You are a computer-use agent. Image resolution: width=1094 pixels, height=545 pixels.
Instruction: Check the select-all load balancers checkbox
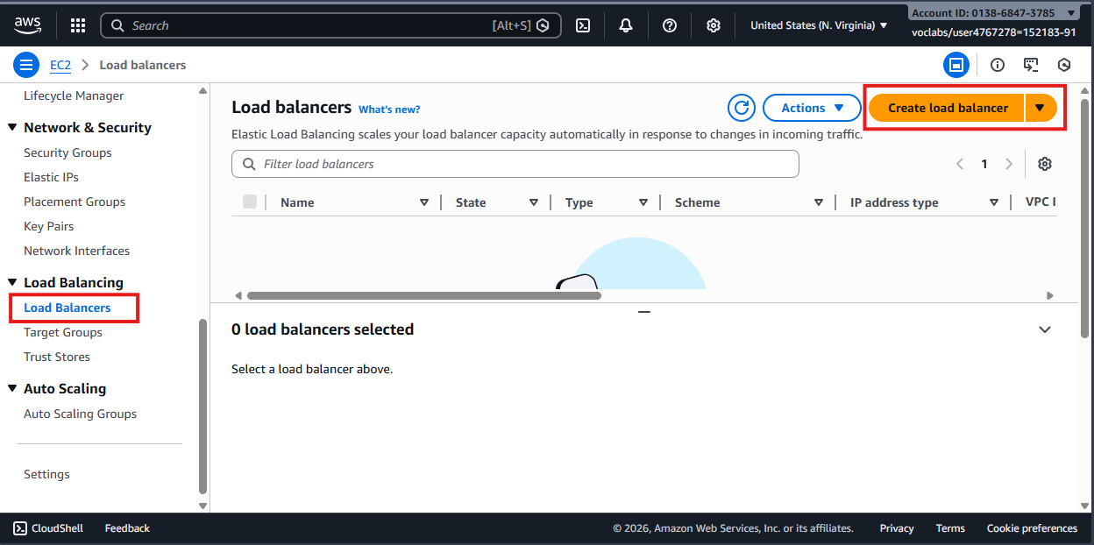point(250,202)
